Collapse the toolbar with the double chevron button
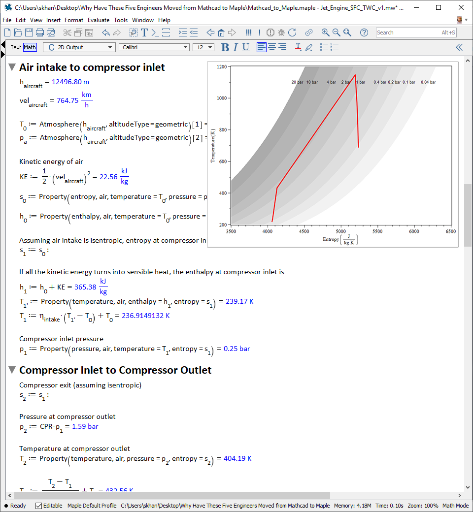The image size is (473, 512). coord(459,47)
